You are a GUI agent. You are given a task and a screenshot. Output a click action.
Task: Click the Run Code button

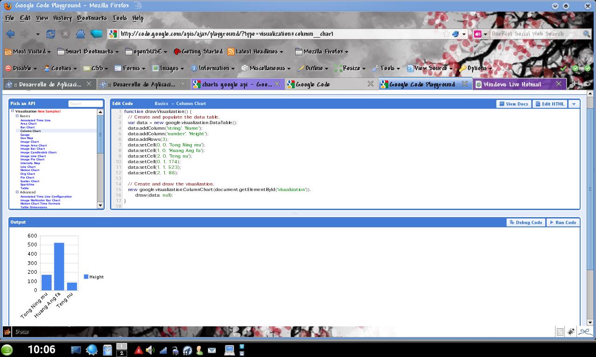pyautogui.click(x=563, y=222)
